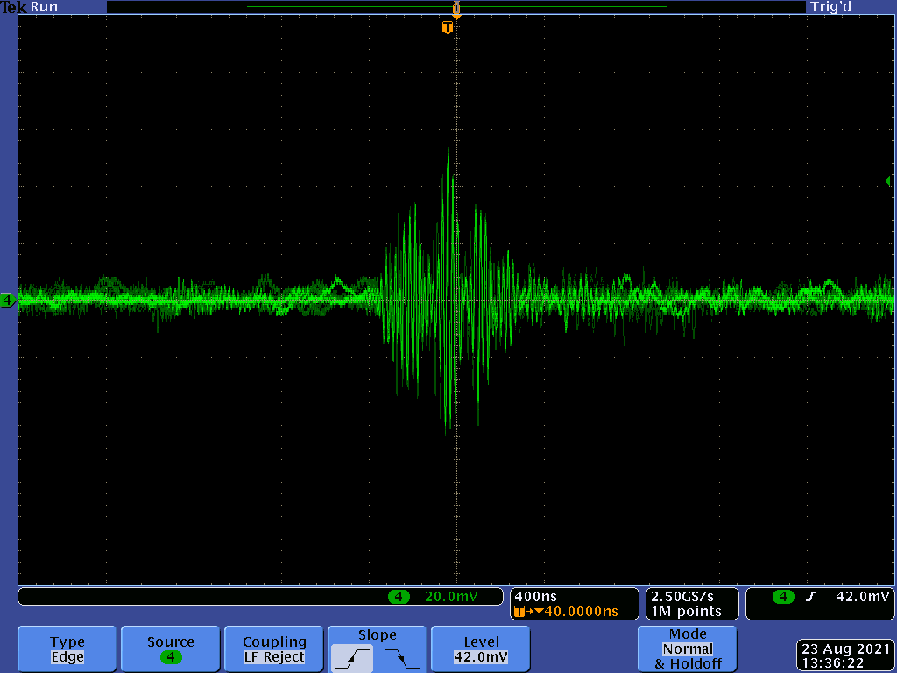Click channel 4 badge in vertical scale readout

pyautogui.click(x=399, y=597)
